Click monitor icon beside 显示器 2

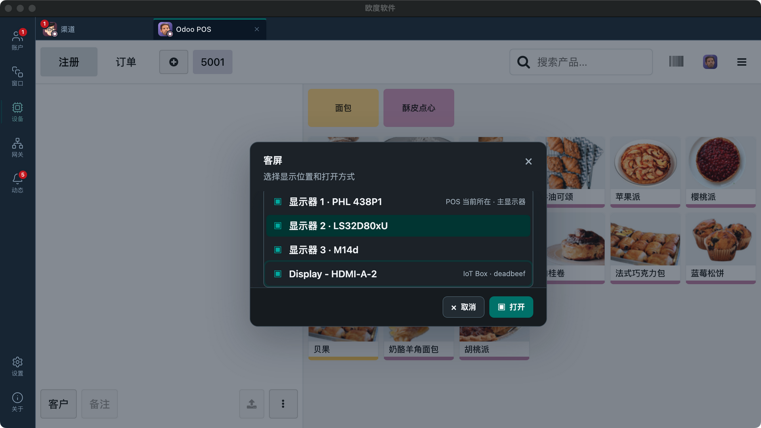[278, 226]
